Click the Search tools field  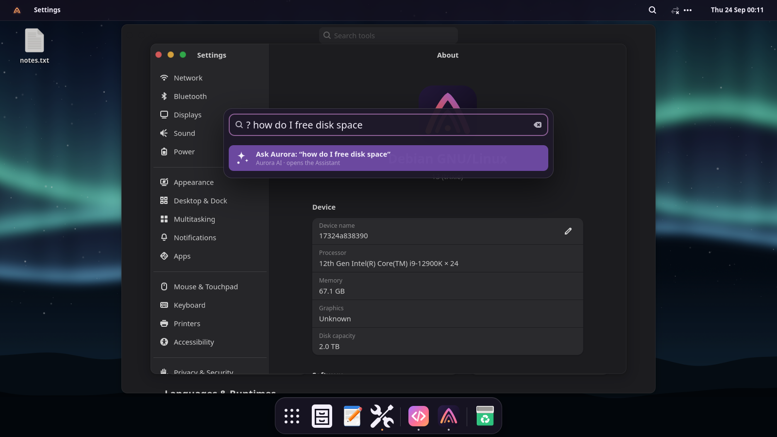coord(388,35)
